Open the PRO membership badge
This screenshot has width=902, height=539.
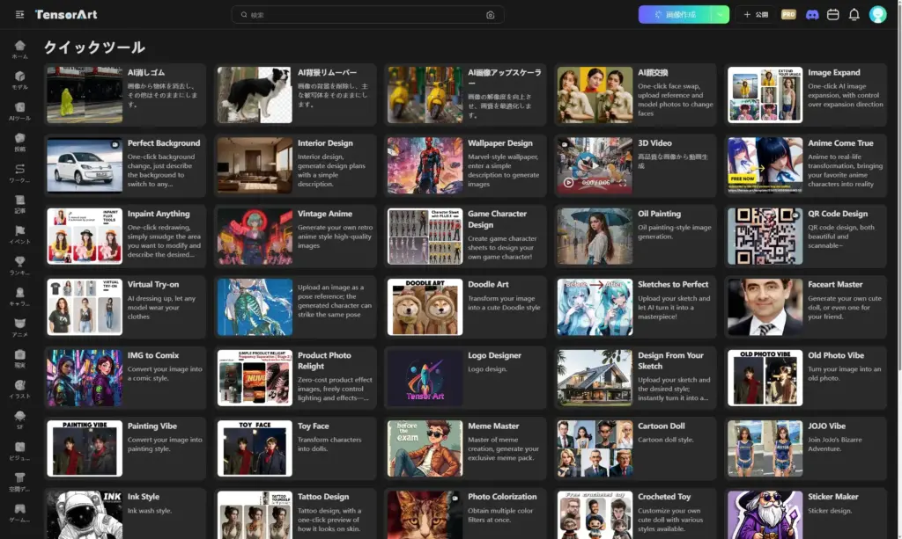[788, 14]
